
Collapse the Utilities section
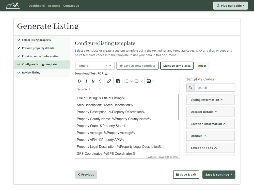click(x=210, y=136)
